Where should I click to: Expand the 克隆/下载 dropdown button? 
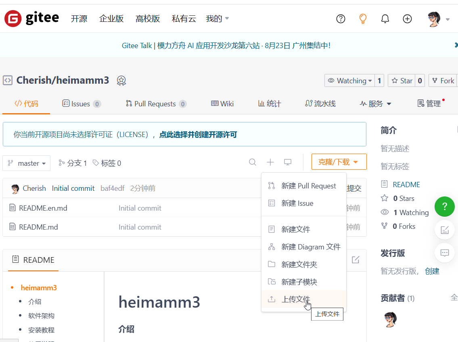tap(339, 162)
